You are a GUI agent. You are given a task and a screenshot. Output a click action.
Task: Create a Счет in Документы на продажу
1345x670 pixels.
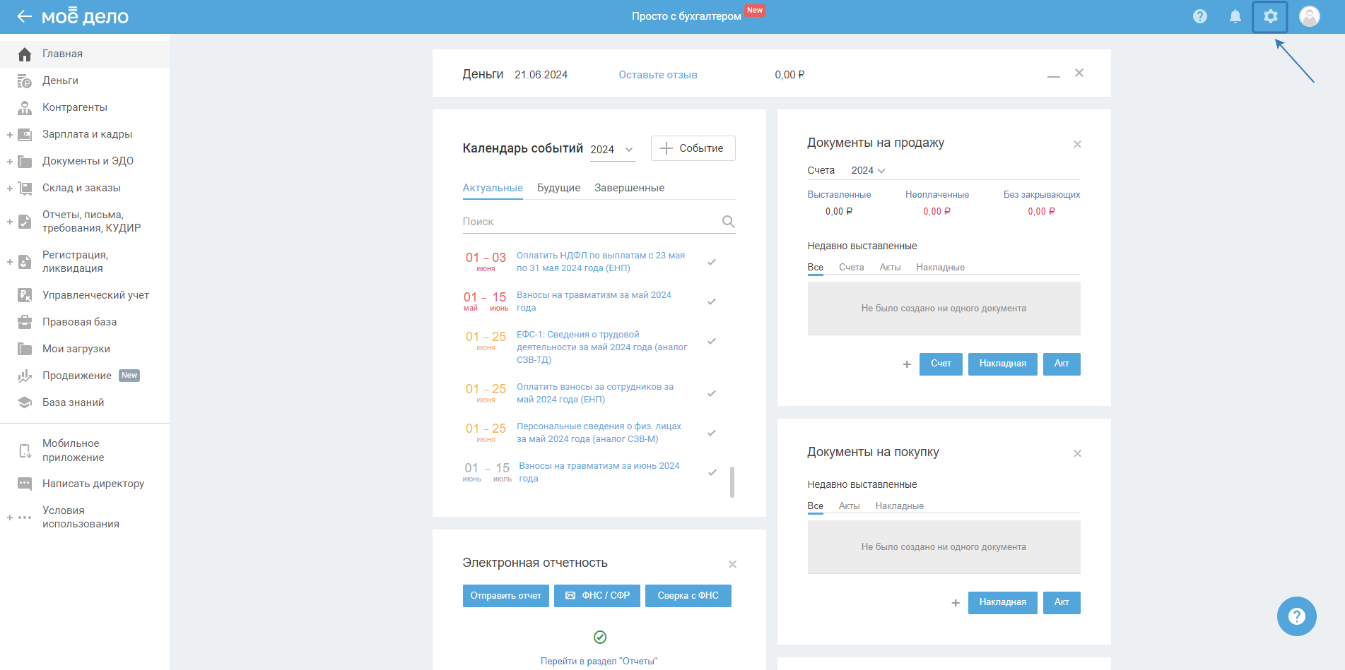pyautogui.click(x=941, y=364)
